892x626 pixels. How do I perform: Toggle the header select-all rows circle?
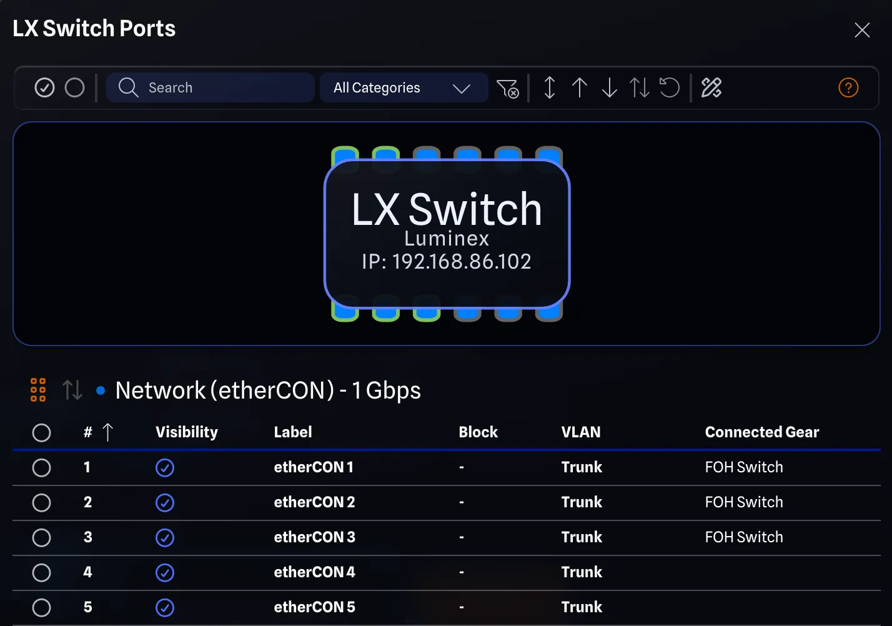pos(41,432)
